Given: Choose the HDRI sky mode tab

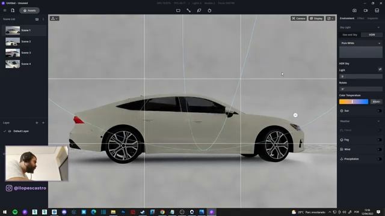Looking at the screenshot, I should click(372, 35).
